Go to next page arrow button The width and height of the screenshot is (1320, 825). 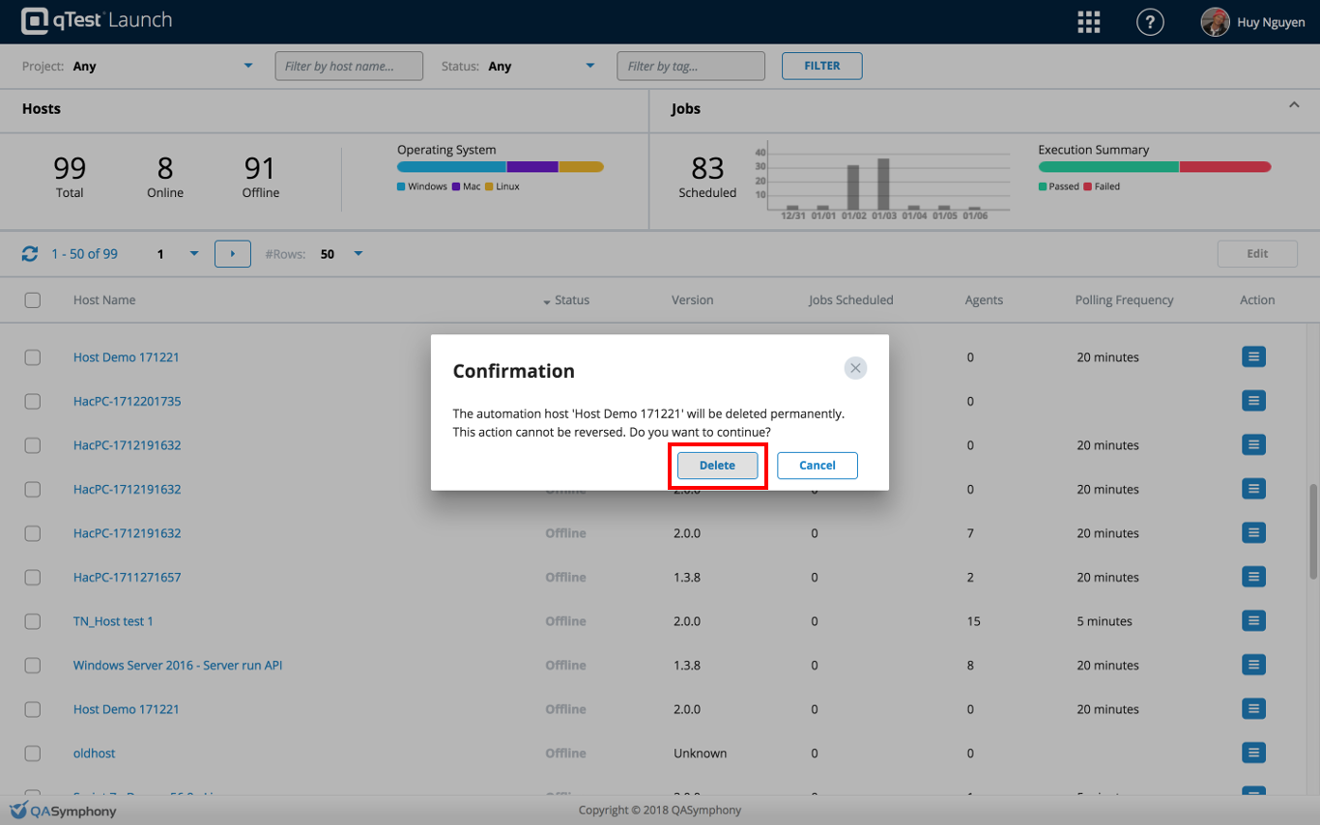232,254
